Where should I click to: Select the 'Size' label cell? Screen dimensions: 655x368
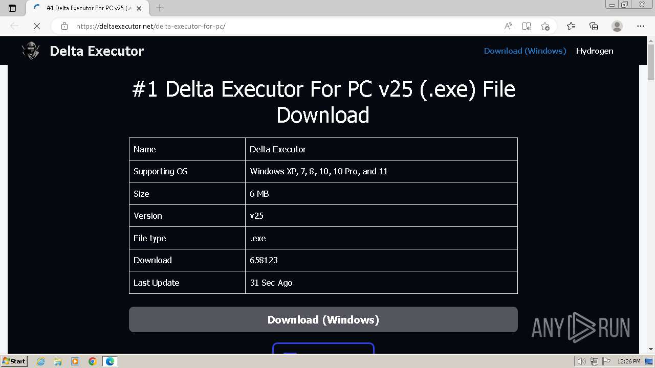tap(187, 194)
